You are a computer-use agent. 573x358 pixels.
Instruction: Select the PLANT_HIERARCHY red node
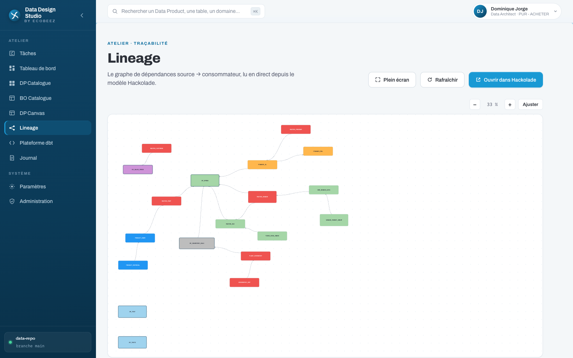(256, 256)
